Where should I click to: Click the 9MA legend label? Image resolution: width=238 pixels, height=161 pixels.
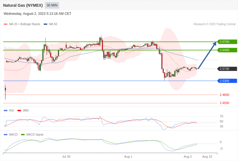click(26, 111)
